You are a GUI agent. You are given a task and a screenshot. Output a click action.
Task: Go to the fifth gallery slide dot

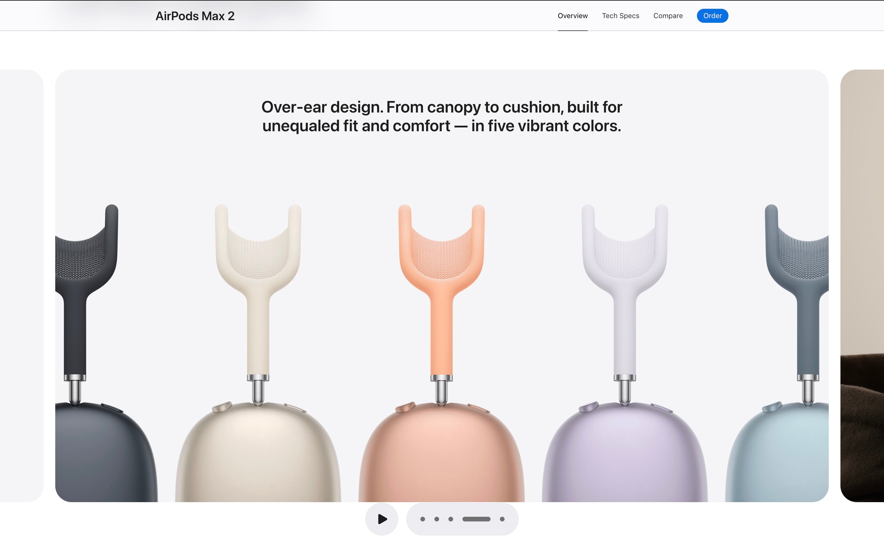tap(502, 519)
